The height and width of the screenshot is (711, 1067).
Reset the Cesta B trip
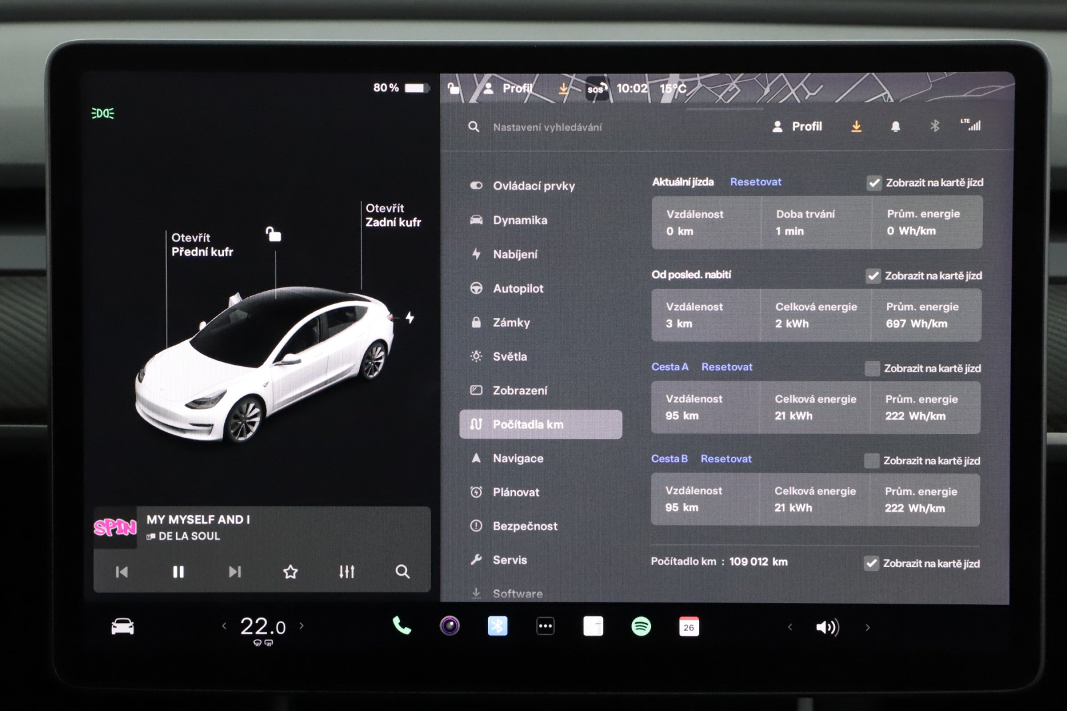click(x=726, y=459)
